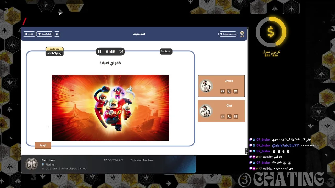The height and width of the screenshot is (188, 335).
Task: Click the بوسترات العاب category badge
Action: (x=54, y=53)
